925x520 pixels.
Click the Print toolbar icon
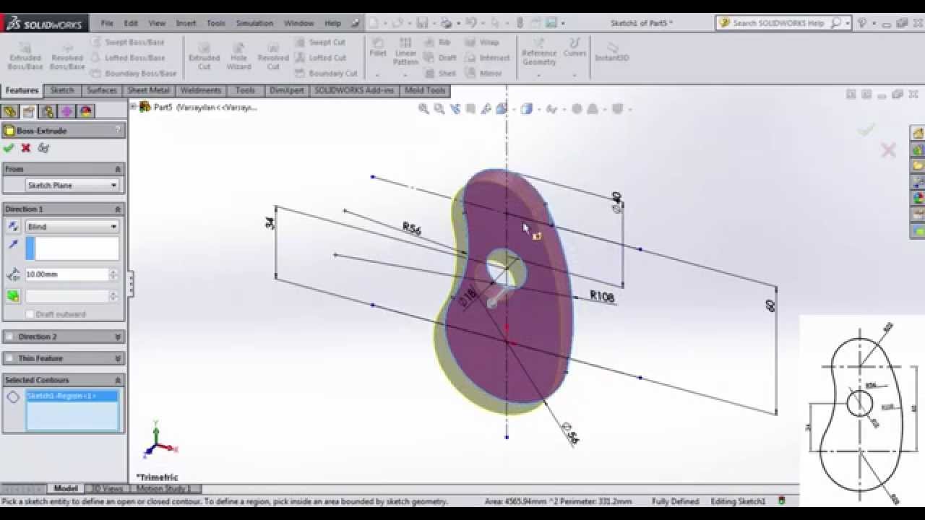pyautogui.click(x=447, y=23)
